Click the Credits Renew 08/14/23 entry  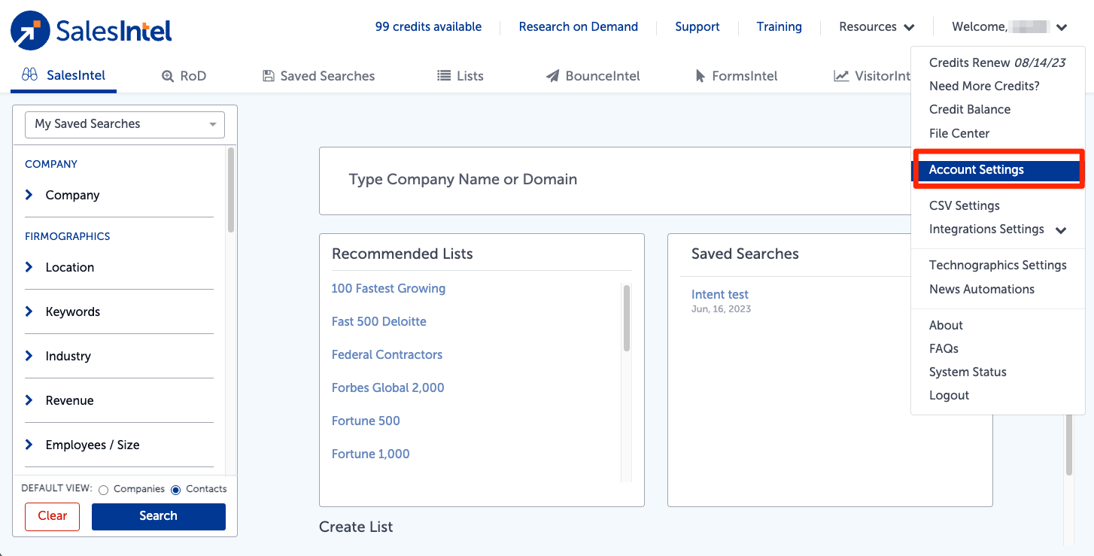[998, 62]
